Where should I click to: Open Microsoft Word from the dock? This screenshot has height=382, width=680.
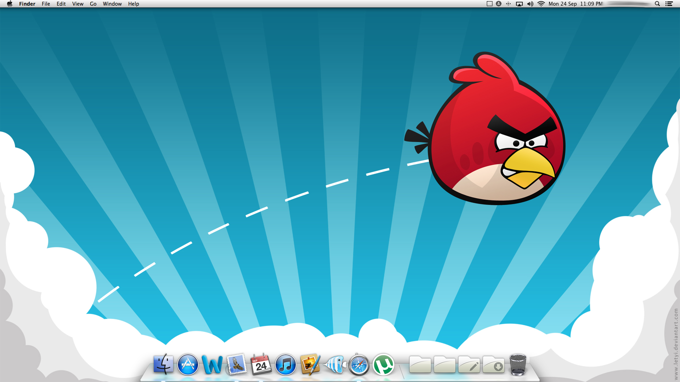coord(212,365)
